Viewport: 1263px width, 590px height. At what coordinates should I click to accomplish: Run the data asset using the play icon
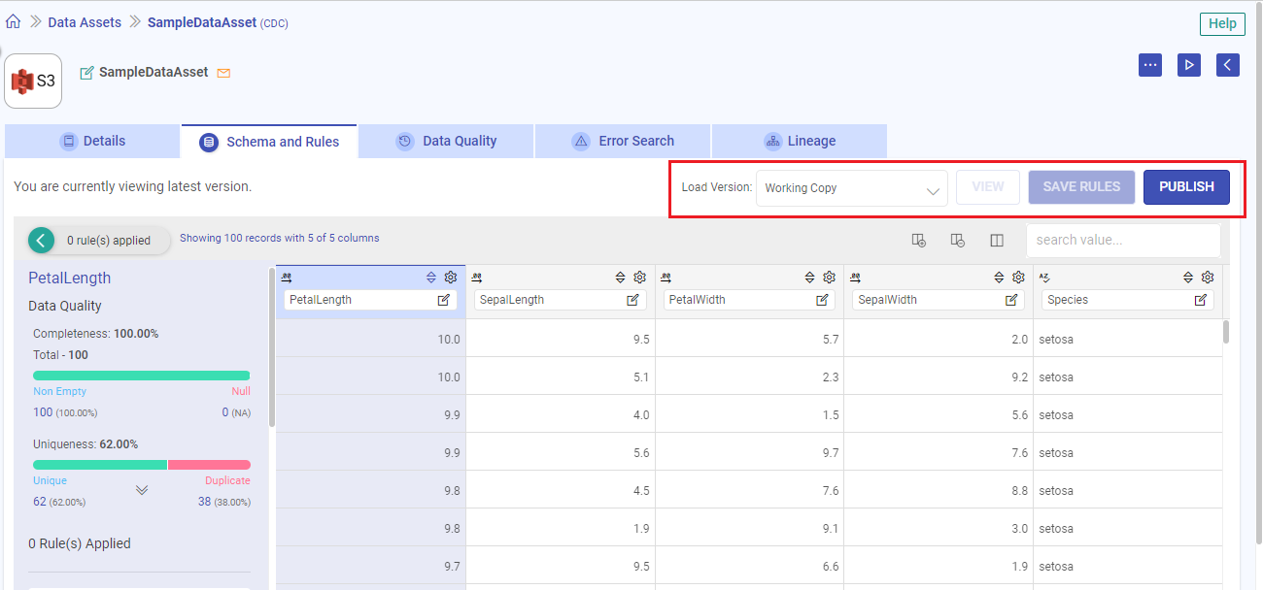coord(1188,65)
